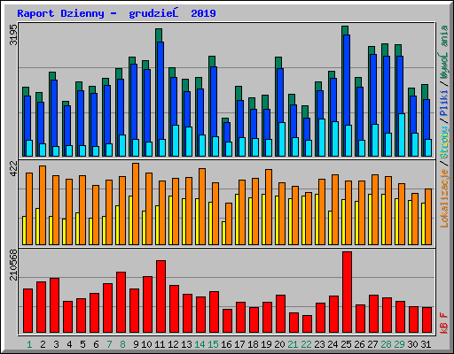Click day label 5 on the x-axis
454x354 pixels.
82,344
